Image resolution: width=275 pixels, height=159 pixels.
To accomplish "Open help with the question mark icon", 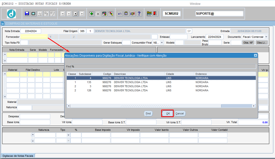I will 139,14.
